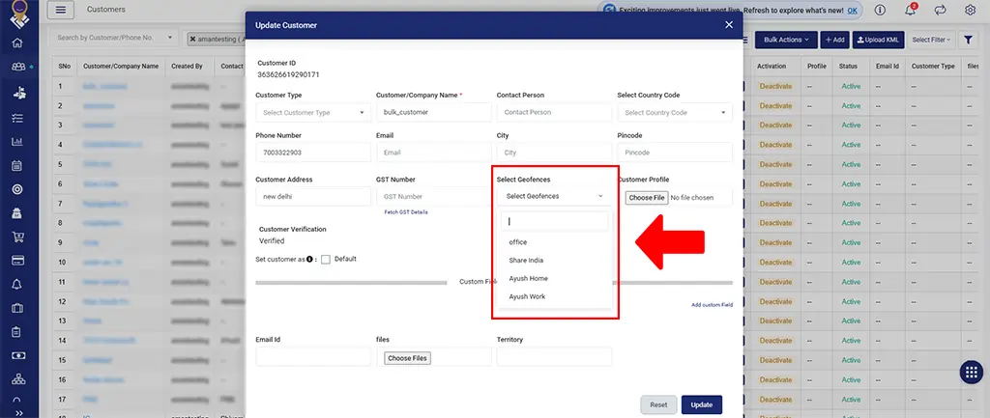990x418 pixels.
Task: Tick the Default customer checkbox
Action: [x=326, y=260]
